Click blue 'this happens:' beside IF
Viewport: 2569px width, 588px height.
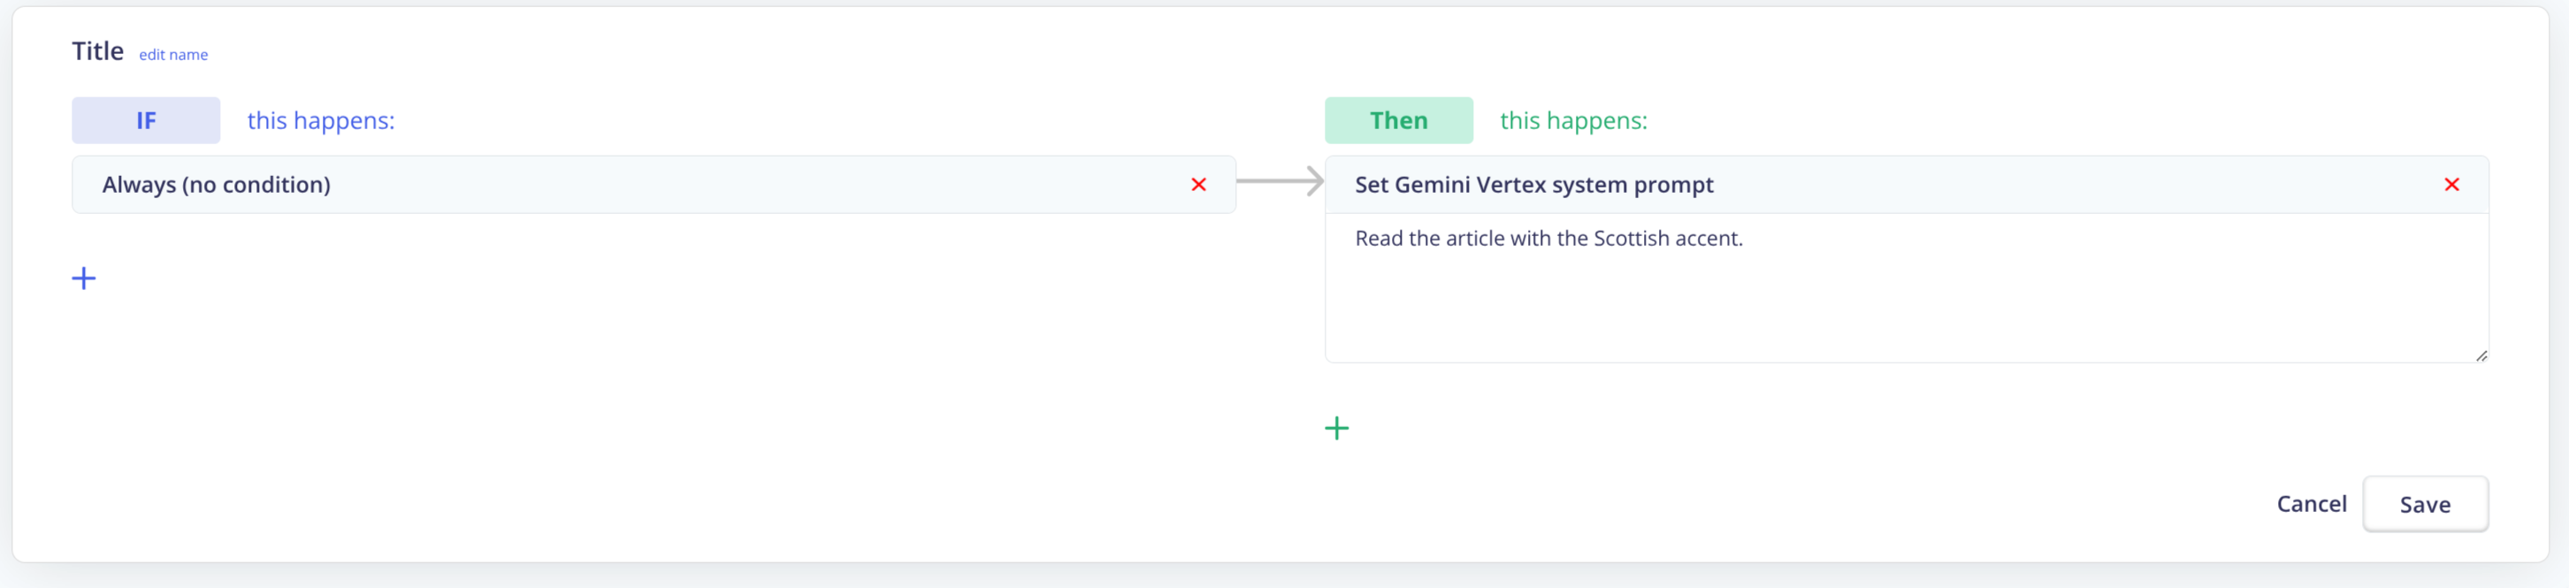[x=320, y=120]
